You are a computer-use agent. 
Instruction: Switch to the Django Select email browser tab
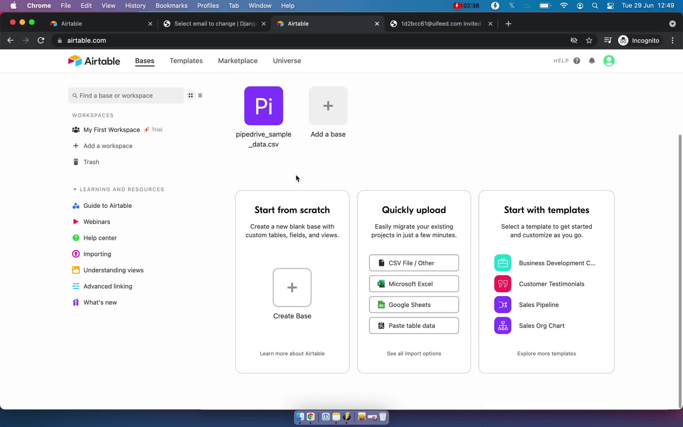[214, 23]
